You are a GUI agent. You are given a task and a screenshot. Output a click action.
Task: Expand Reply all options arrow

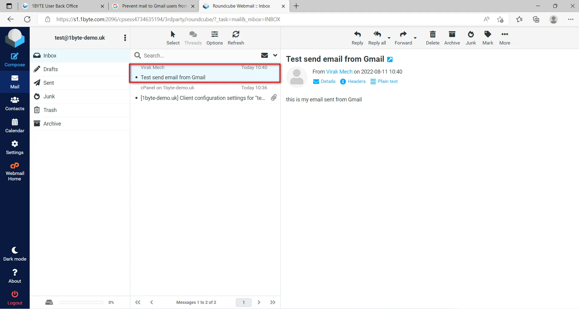click(389, 38)
